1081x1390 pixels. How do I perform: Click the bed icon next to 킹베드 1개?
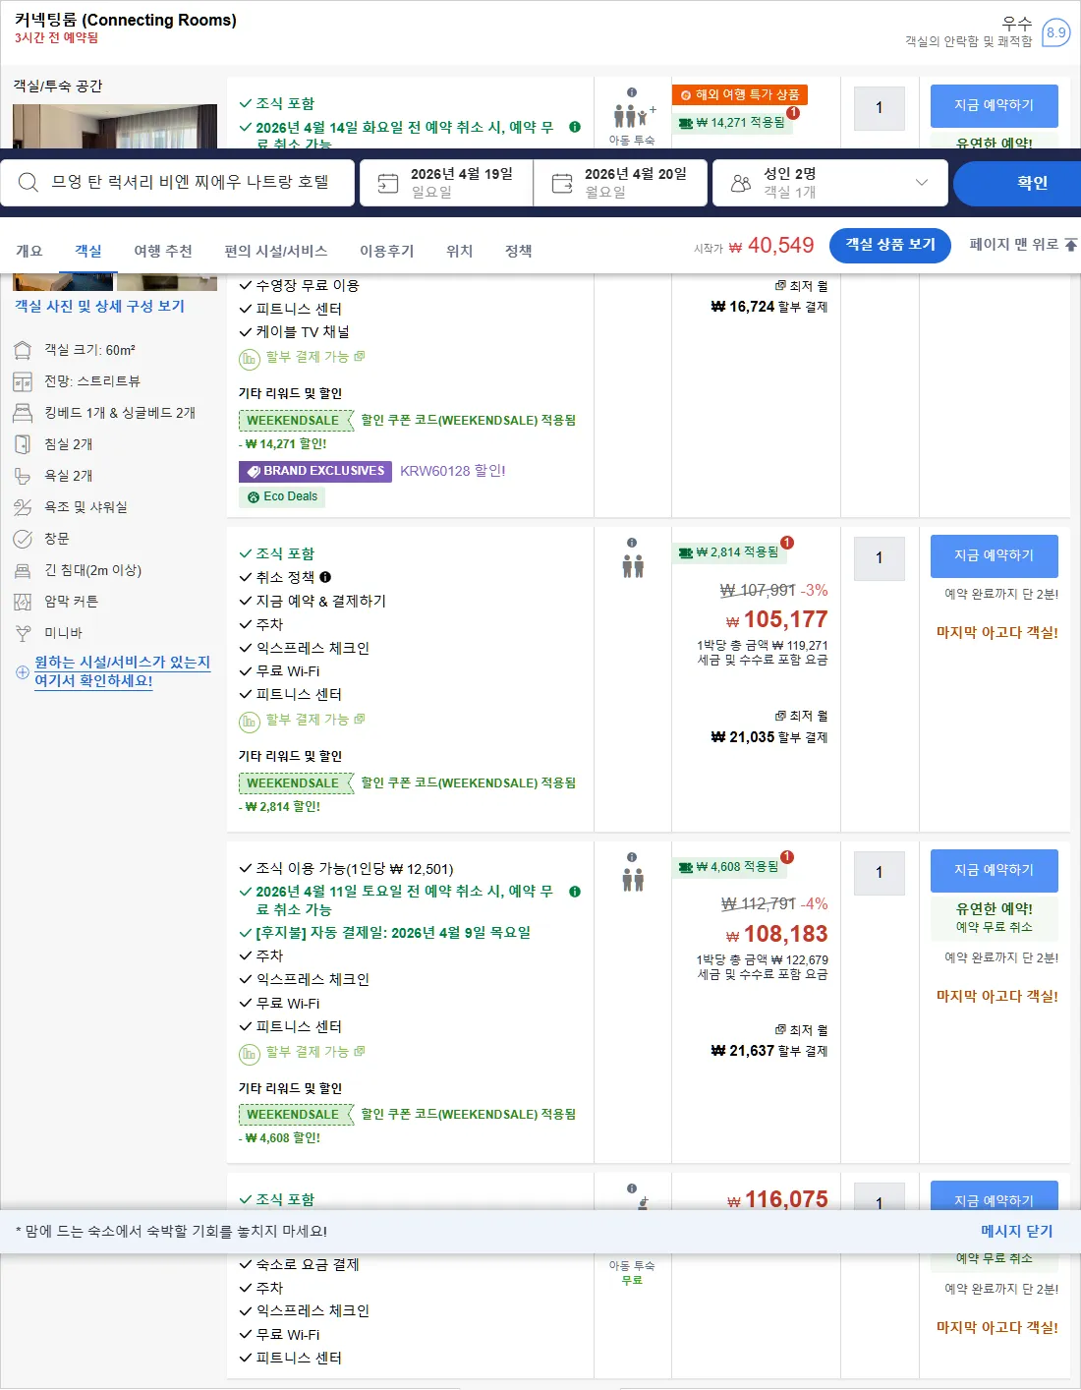(x=23, y=413)
